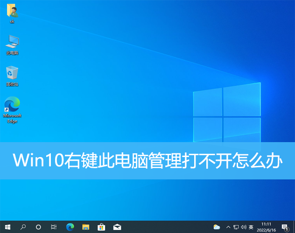Open the Windows Start menu
Viewport: 295px width, 233px height.
[7, 227]
